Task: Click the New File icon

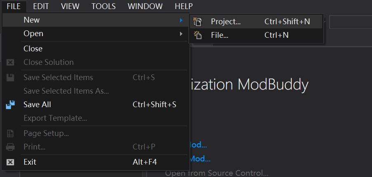Action: tap(198, 35)
